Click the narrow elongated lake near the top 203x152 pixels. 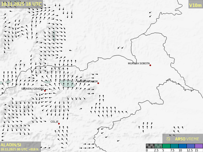54,35
